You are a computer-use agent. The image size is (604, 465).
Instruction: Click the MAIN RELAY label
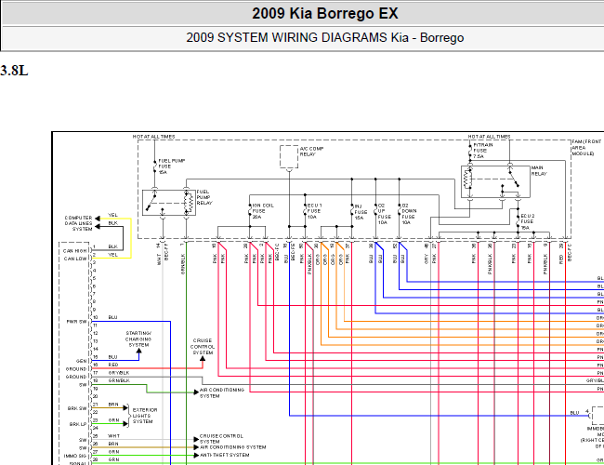point(539,171)
